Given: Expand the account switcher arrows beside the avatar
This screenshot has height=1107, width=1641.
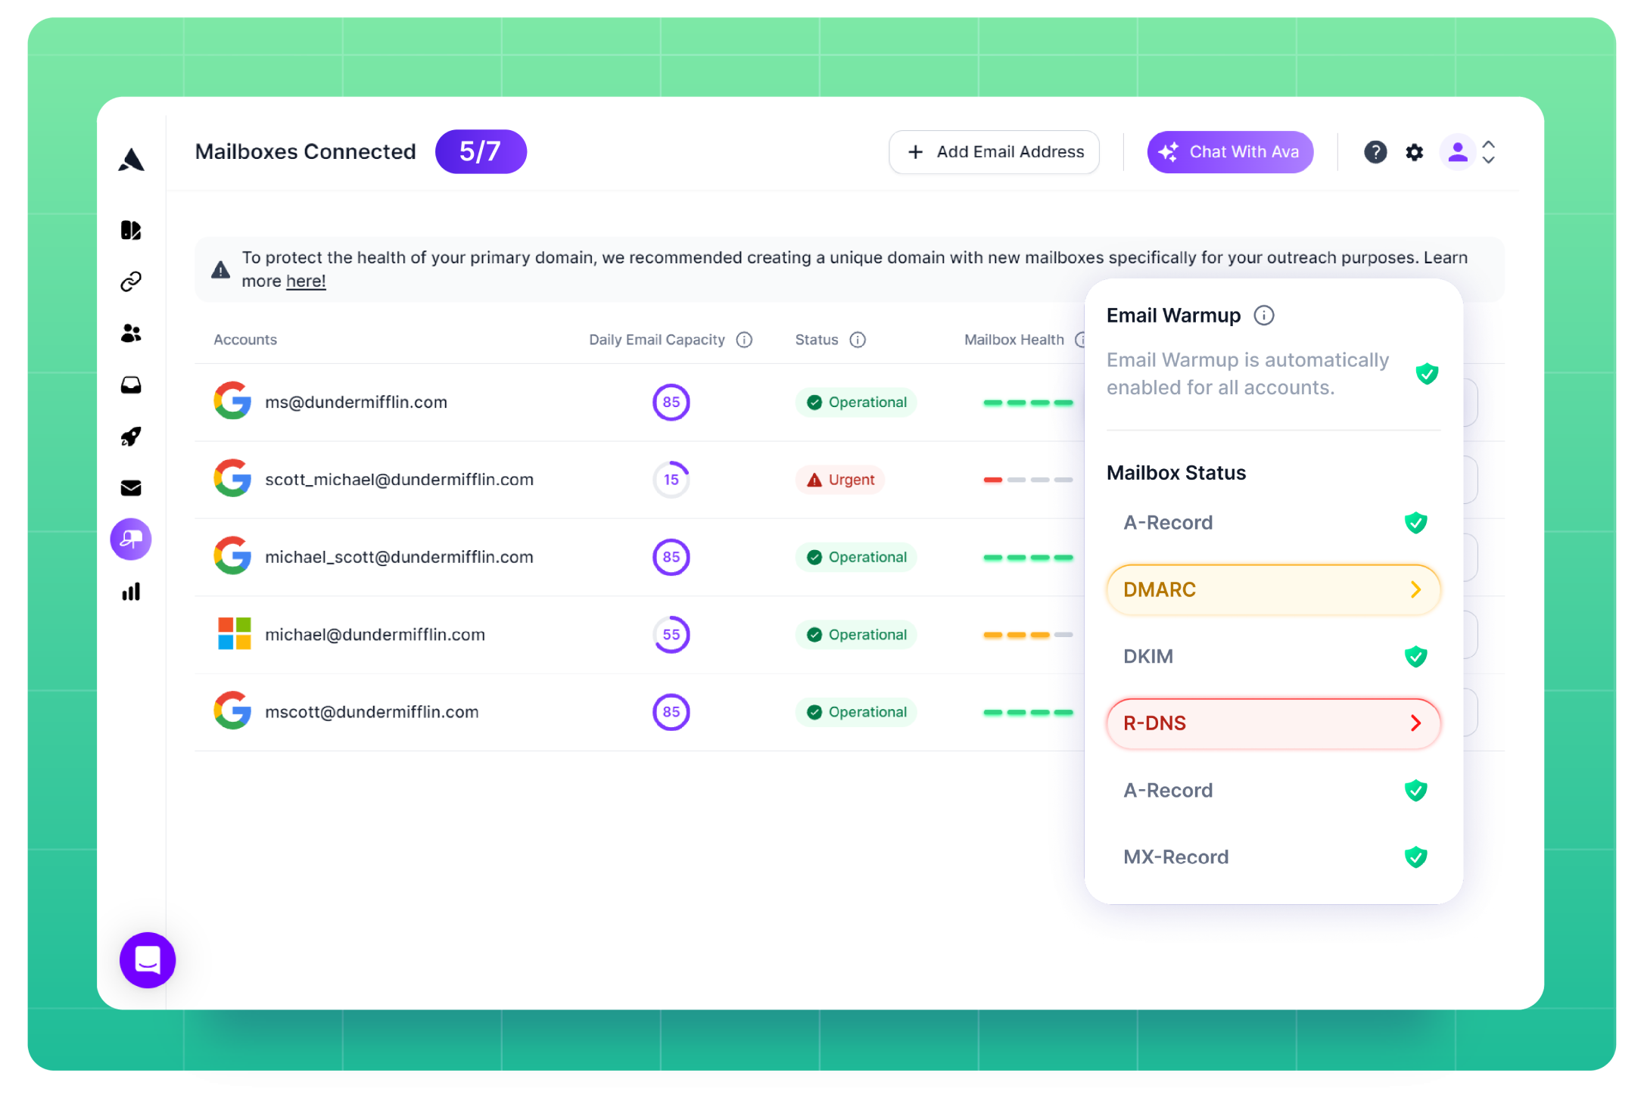Looking at the screenshot, I should point(1488,152).
